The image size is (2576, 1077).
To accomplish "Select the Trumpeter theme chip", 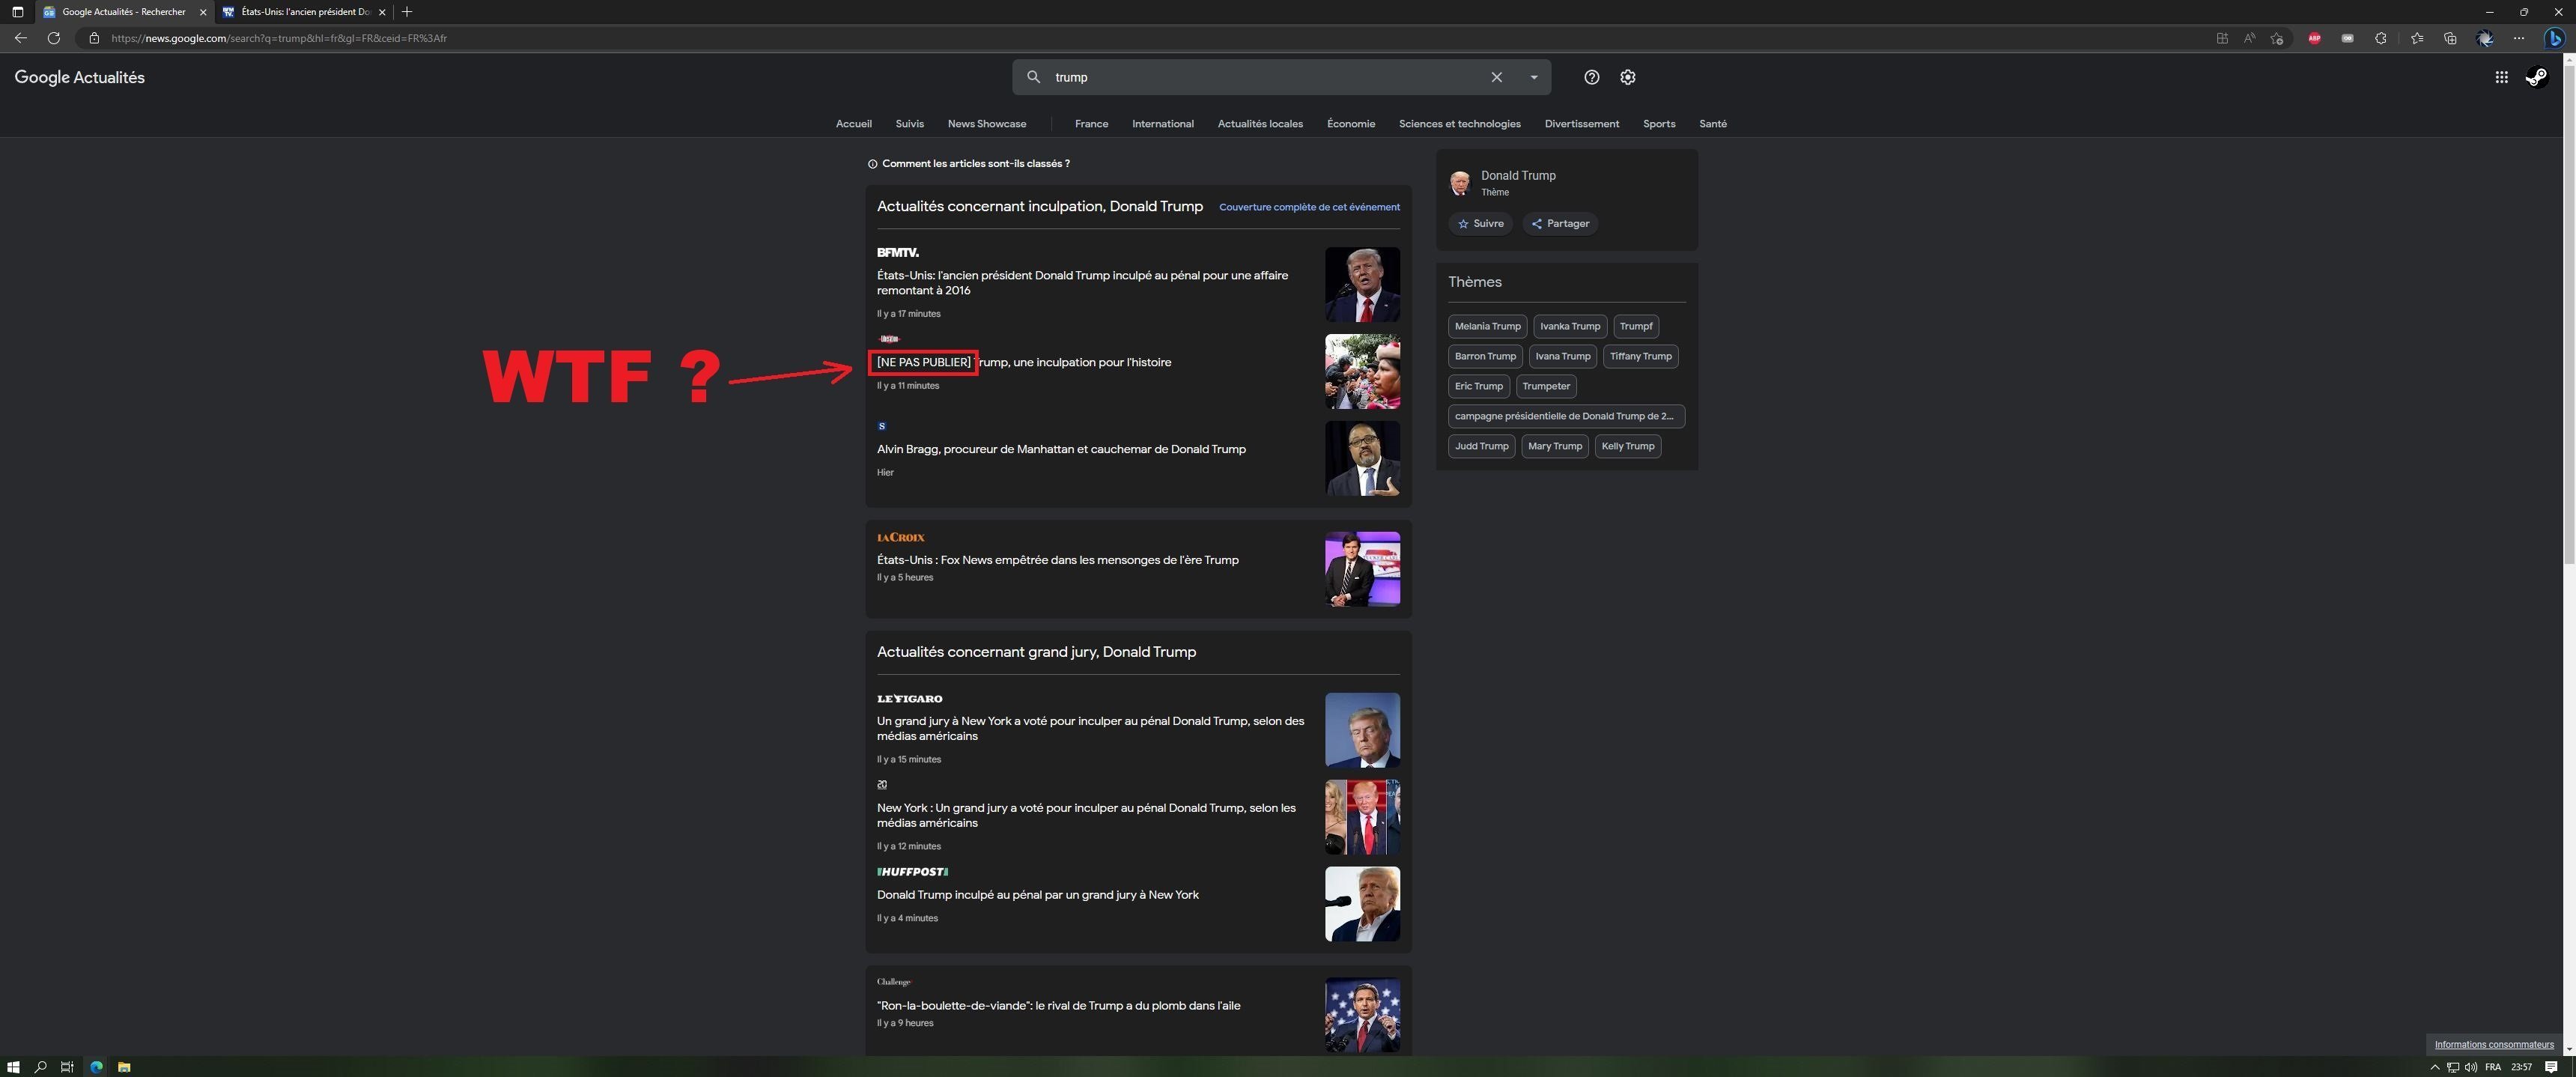I will click(x=1545, y=386).
